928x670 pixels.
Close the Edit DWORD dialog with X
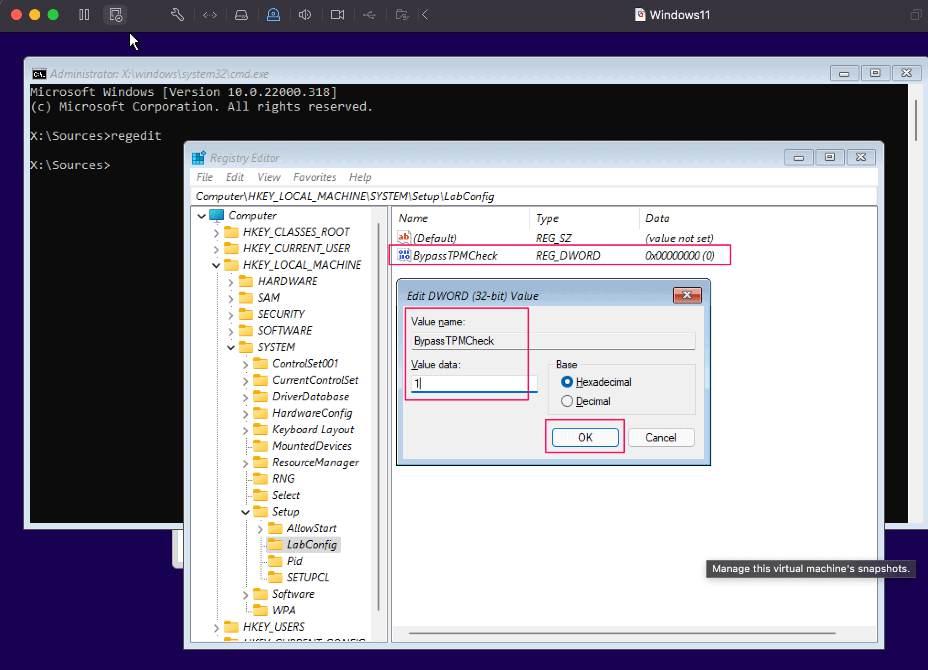[687, 295]
